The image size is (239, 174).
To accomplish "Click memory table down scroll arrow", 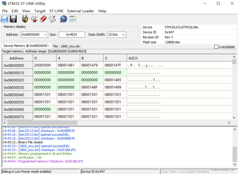I will [x=234, y=118].
